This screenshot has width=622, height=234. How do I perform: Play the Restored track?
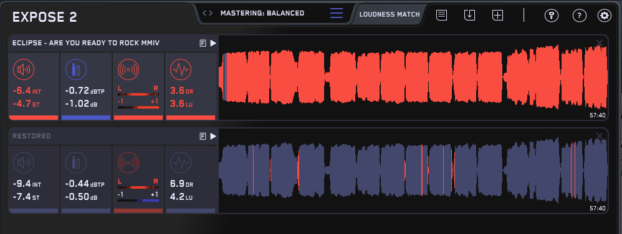(213, 137)
